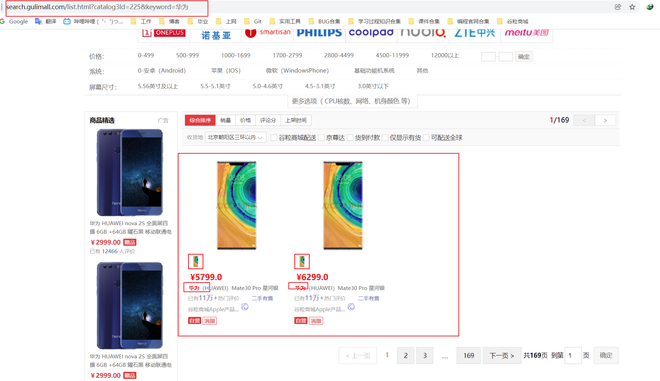Viewport: 660px width, 381px height.
Task: Click the minimum price input box
Action: click(x=488, y=57)
